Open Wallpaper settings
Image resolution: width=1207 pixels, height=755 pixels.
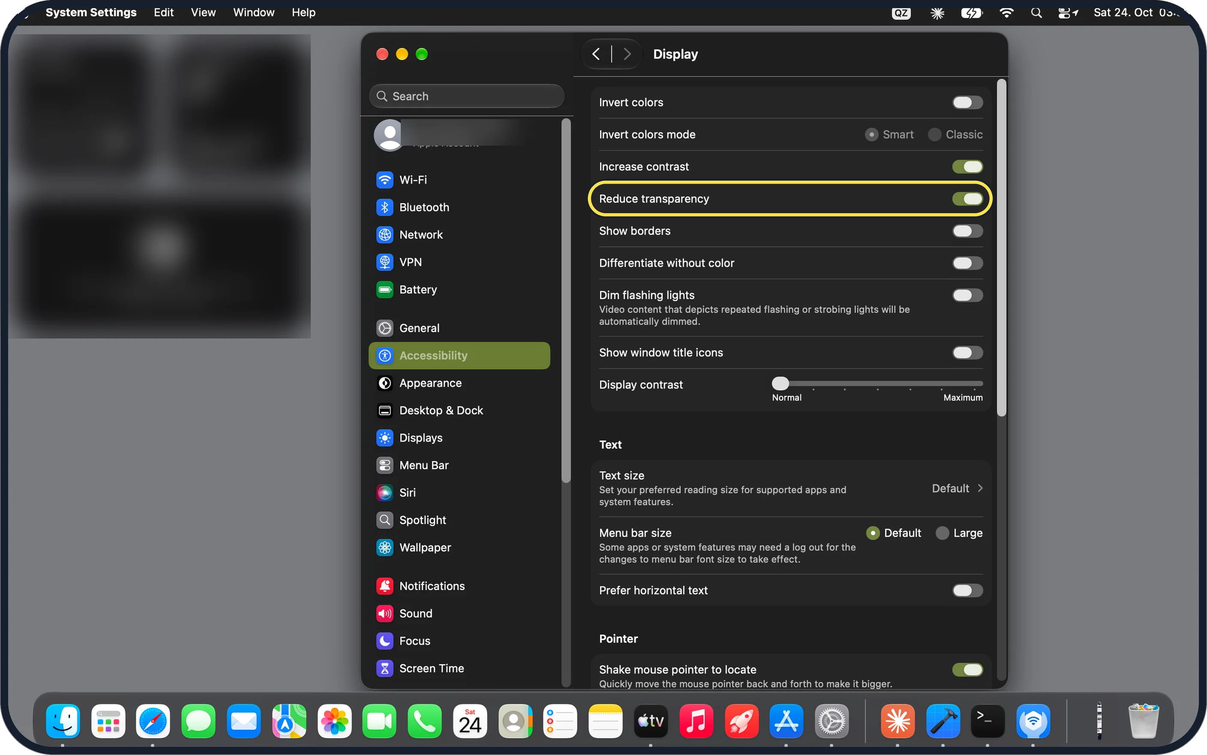tap(459, 548)
